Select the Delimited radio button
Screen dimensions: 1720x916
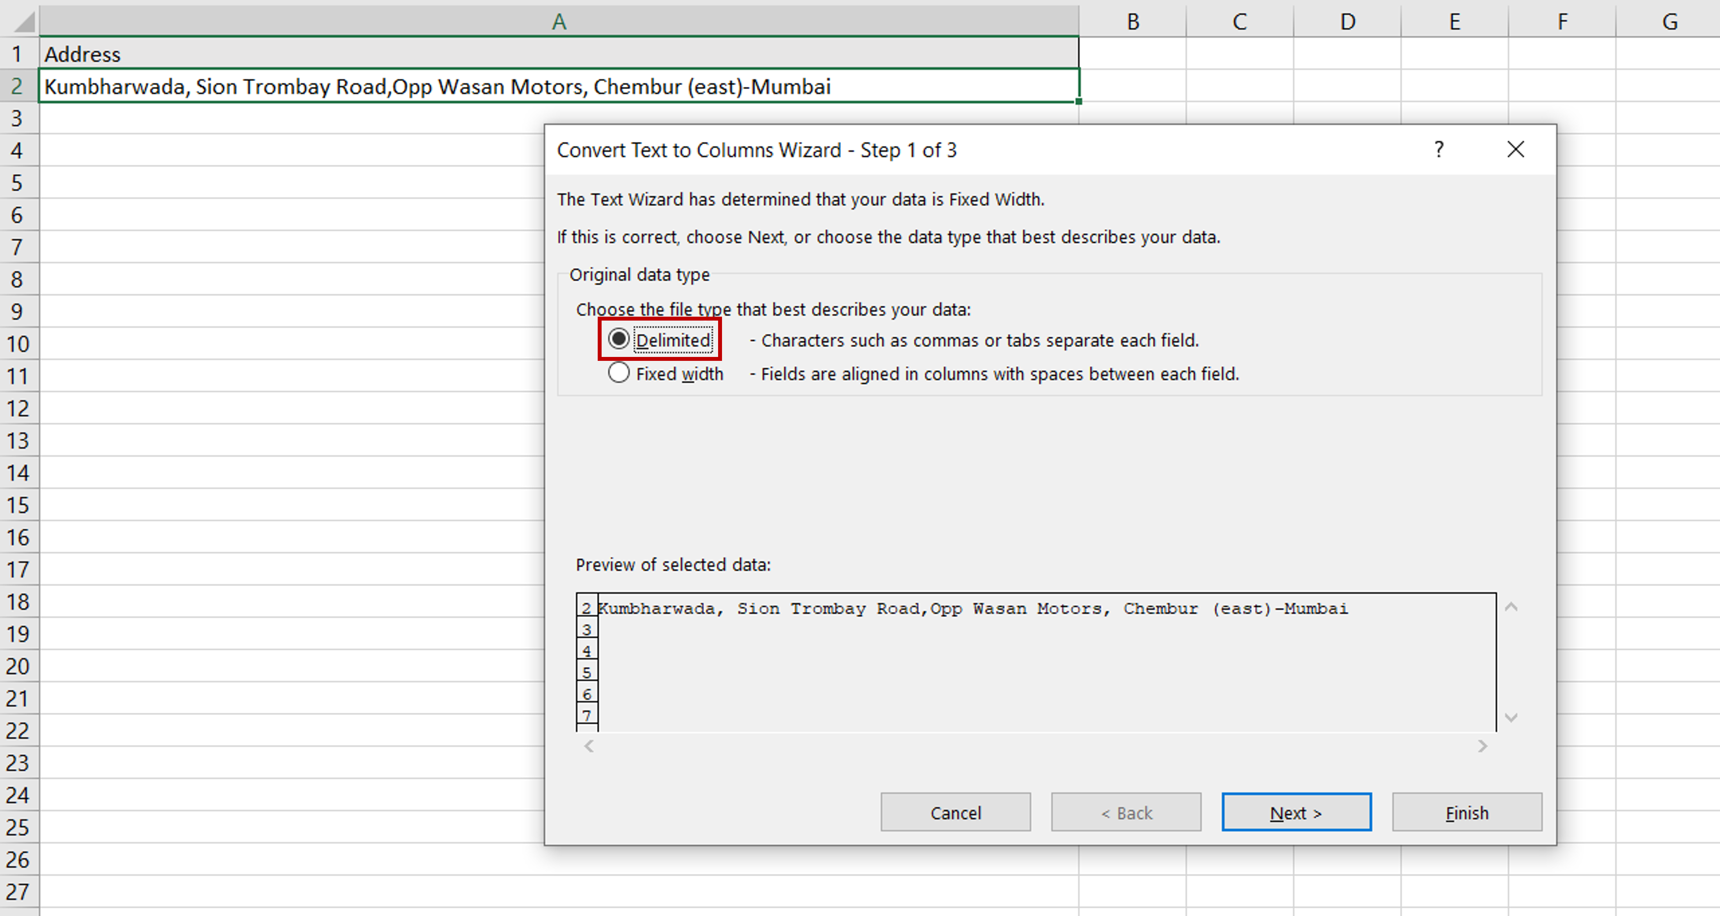[618, 339]
